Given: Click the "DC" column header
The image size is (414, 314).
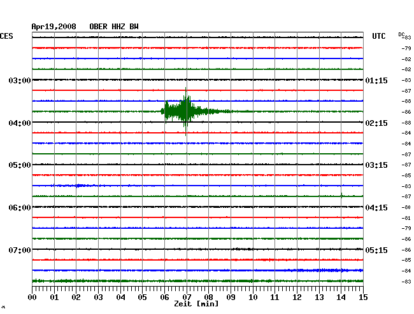Looking at the screenshot, I should click(x=401, y=34).
